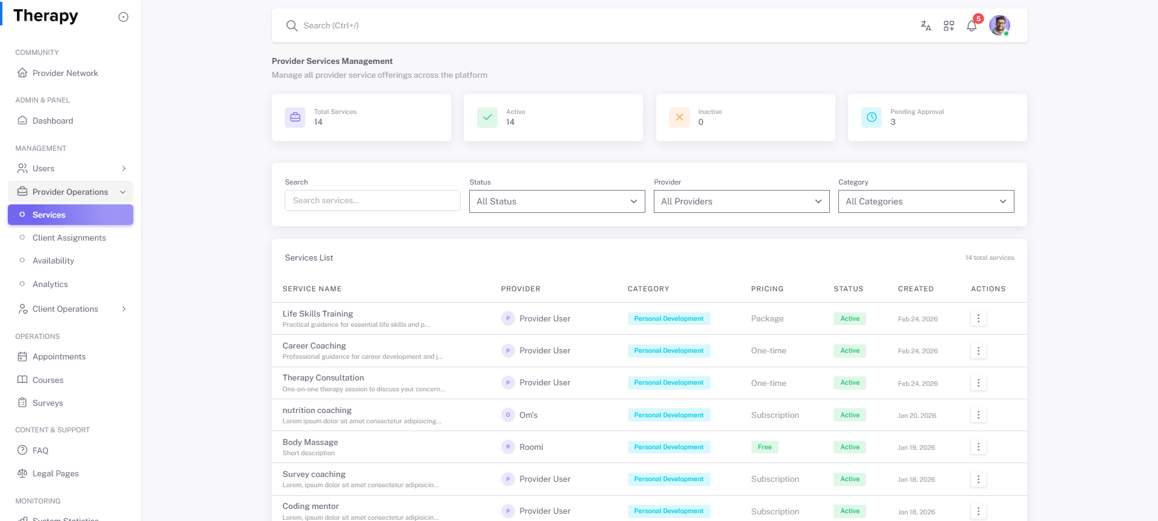
Task: Click the Body Massage service name
Action: pos(310,442)
